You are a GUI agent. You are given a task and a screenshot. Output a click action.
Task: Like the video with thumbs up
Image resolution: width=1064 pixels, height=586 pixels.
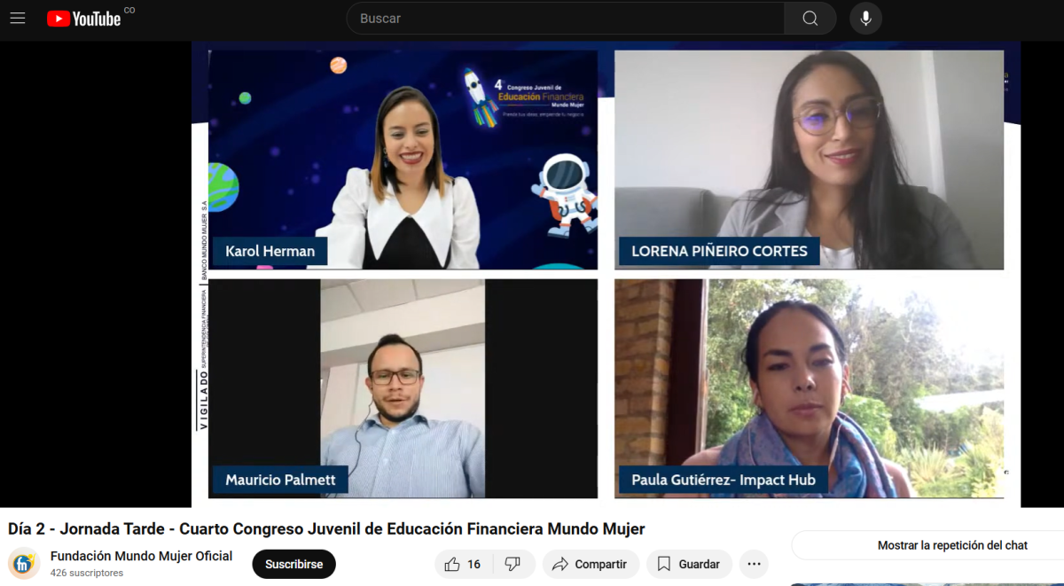click(x=464, y=564)
